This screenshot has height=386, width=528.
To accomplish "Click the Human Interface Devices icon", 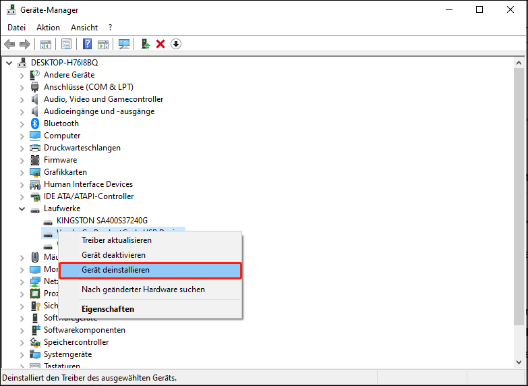I will tap(35, 184).
